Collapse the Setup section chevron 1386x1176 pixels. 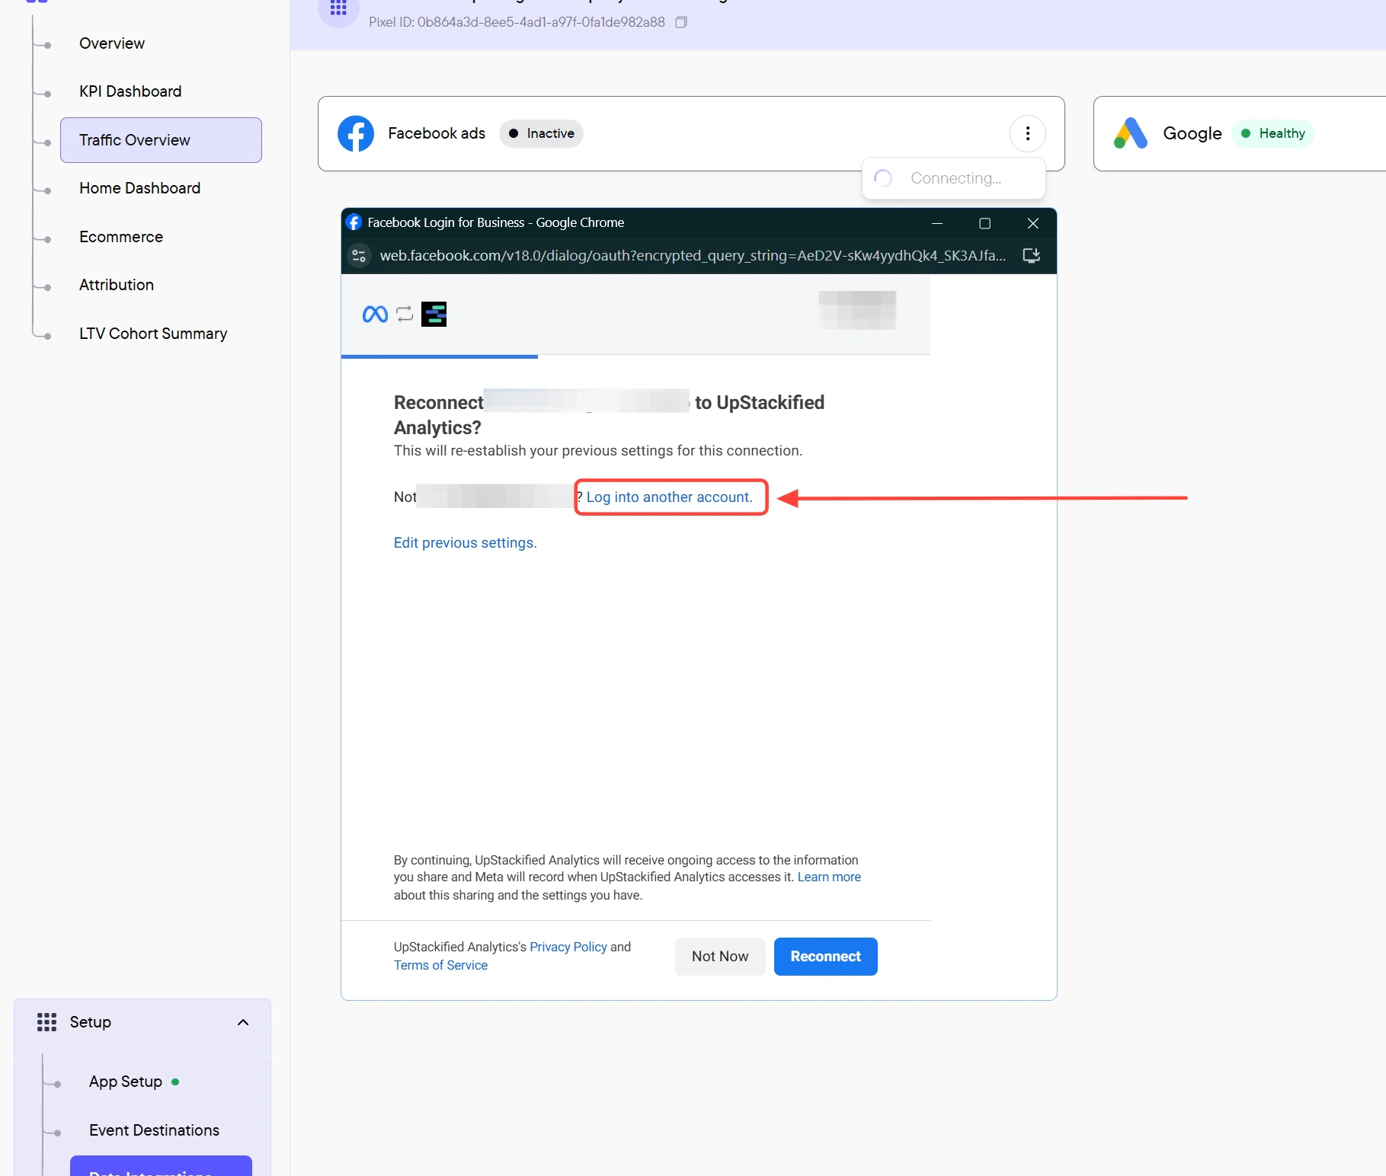pos(243,1022)
